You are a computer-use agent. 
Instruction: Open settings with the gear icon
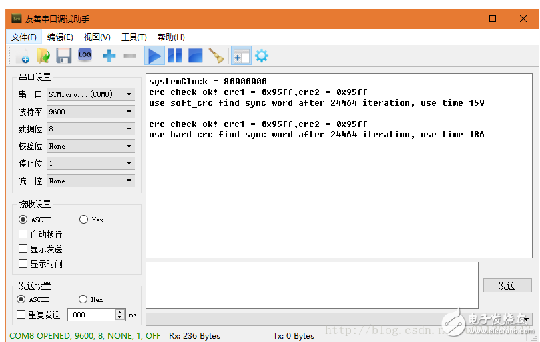[262, 56]
